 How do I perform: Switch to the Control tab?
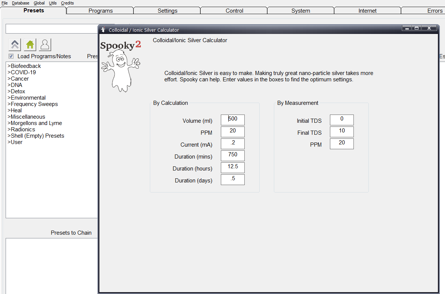[234, 11]
